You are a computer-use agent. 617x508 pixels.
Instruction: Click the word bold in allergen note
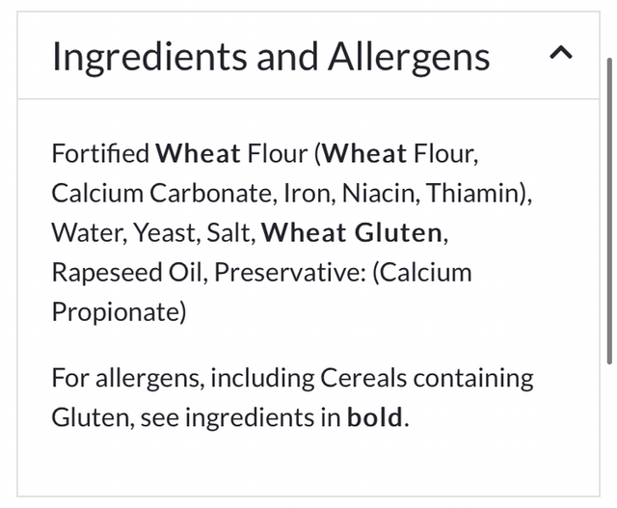click(375, 418)
